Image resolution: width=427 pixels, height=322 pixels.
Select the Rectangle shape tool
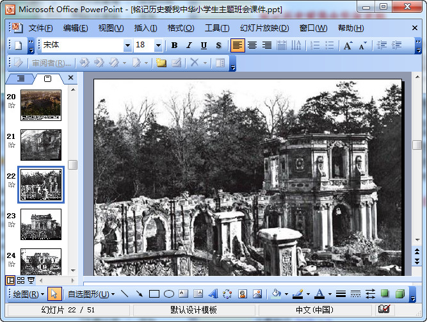154,294
